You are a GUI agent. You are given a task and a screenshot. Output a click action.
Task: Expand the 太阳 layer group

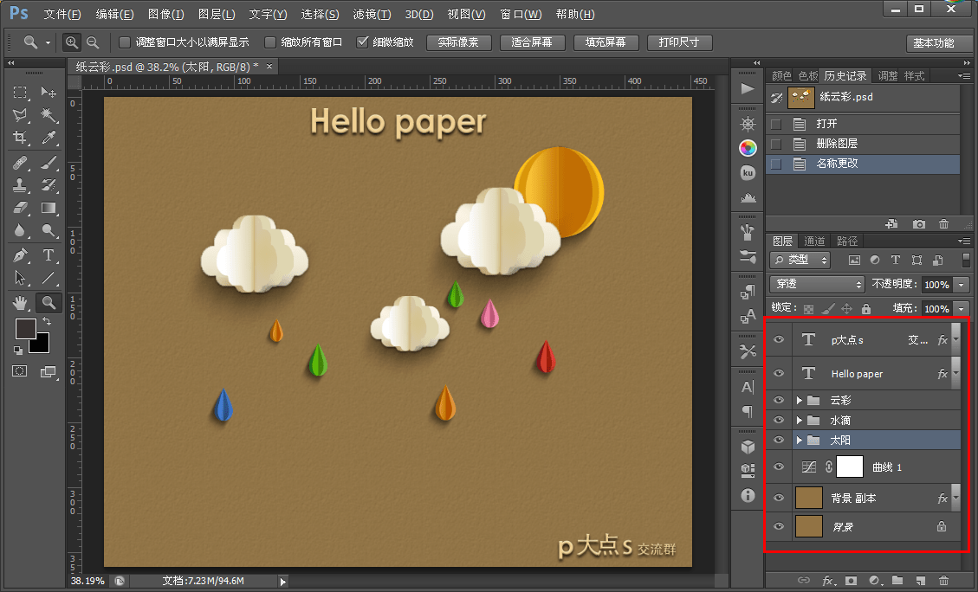(799, 440)
